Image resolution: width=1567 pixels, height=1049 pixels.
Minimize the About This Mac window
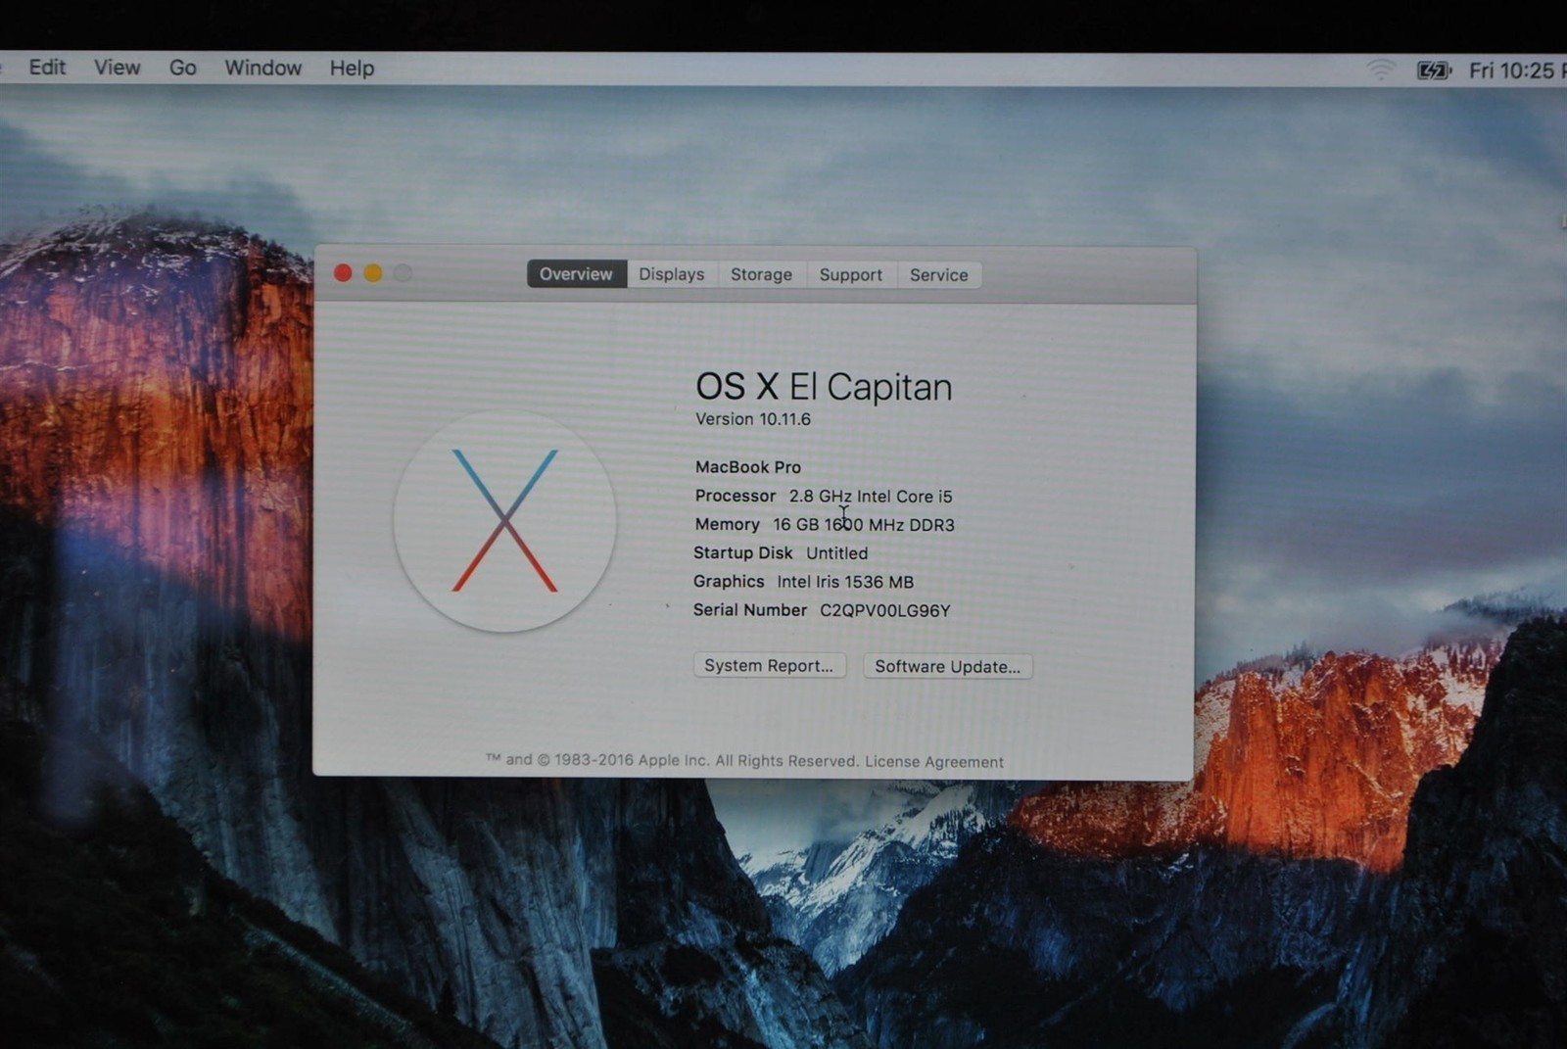373,273
